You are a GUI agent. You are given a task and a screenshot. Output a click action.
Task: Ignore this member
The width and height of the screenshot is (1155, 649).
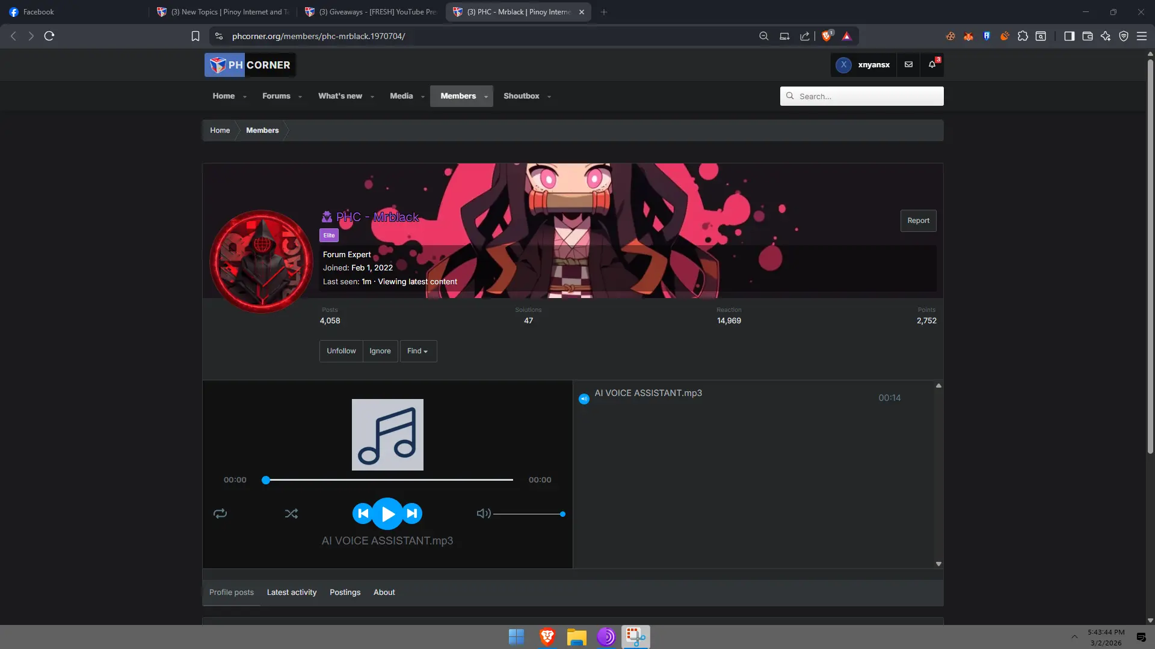380,351
